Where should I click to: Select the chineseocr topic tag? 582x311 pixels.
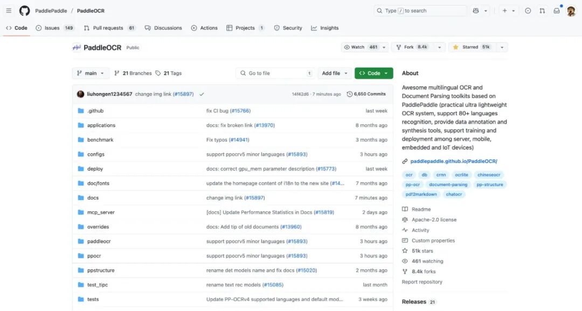[488, 174]
